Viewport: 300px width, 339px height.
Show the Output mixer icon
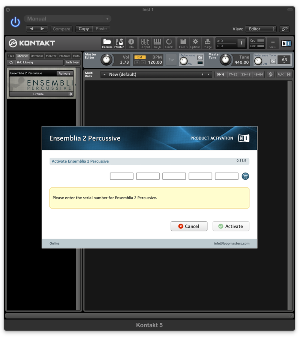pos(145,43)
